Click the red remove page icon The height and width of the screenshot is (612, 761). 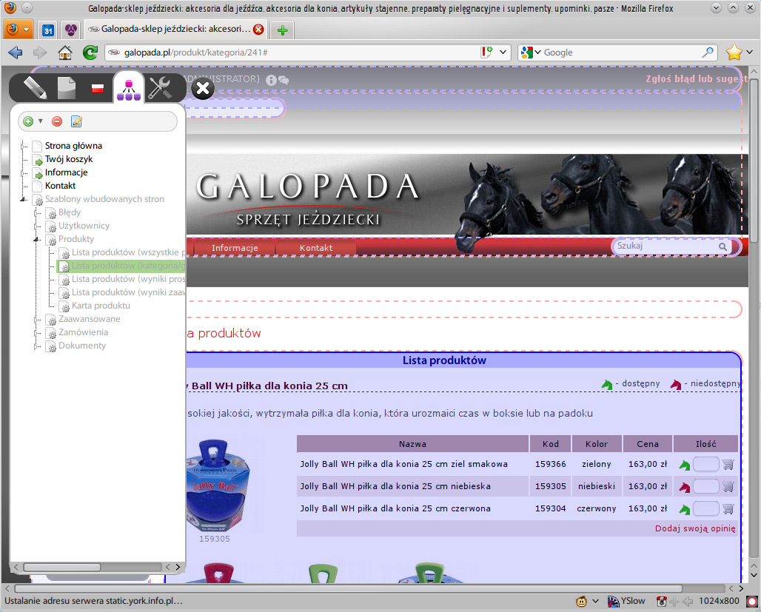click(x=57, y=121)
